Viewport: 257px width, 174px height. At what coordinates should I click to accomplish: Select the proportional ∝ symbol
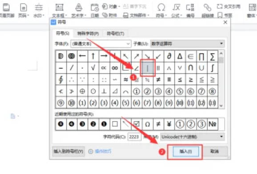click(x=104, y=68)
